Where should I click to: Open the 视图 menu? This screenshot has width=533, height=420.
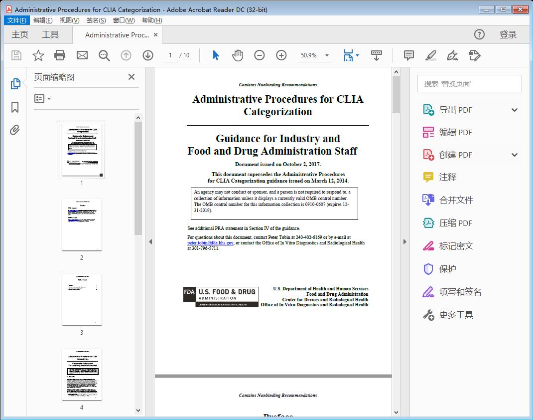tap(69, 20)
